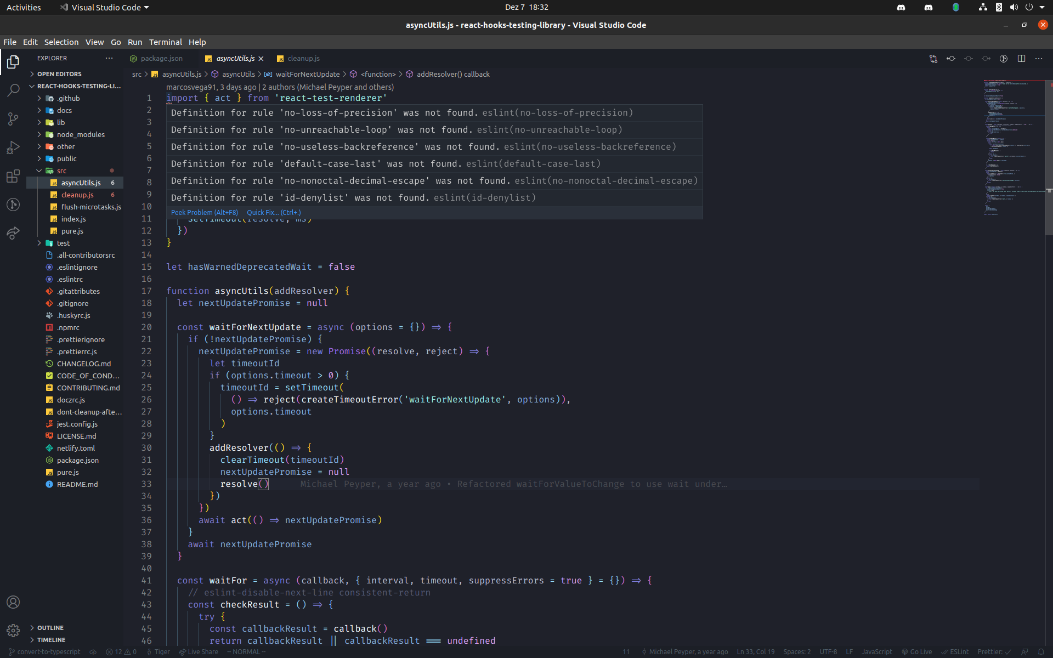This screenshot has width=1053, height=658.
Task: Click waitForNextUpdate in the breadcrumb
Action: 307,74
